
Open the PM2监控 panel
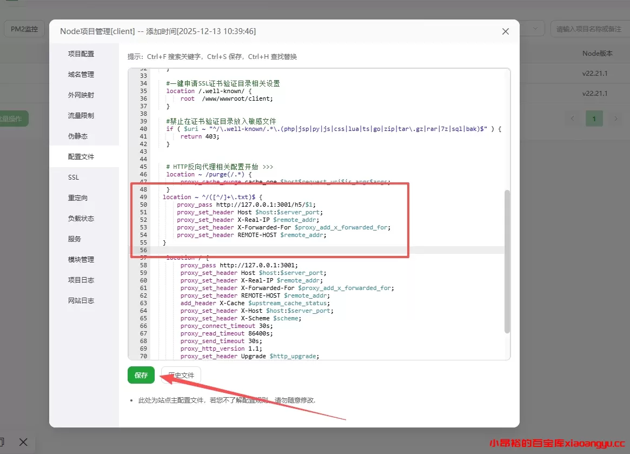(24, 29)
